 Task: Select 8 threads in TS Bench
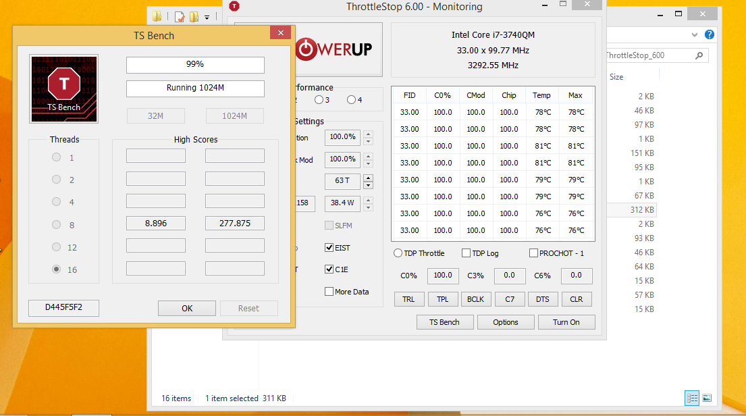click(x=57, y=225)
